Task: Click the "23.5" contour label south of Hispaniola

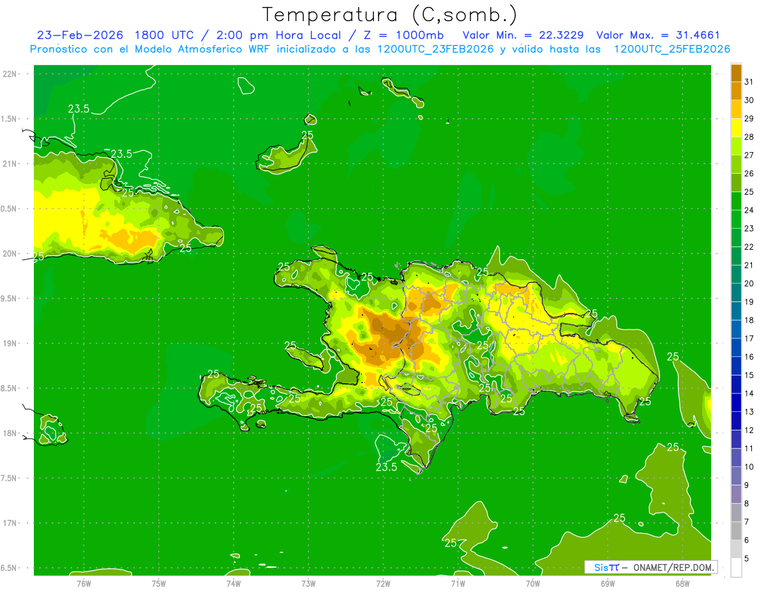Action: 386,467
